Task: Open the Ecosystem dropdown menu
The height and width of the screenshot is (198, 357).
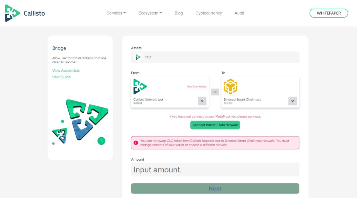Action: pos(150,13)
